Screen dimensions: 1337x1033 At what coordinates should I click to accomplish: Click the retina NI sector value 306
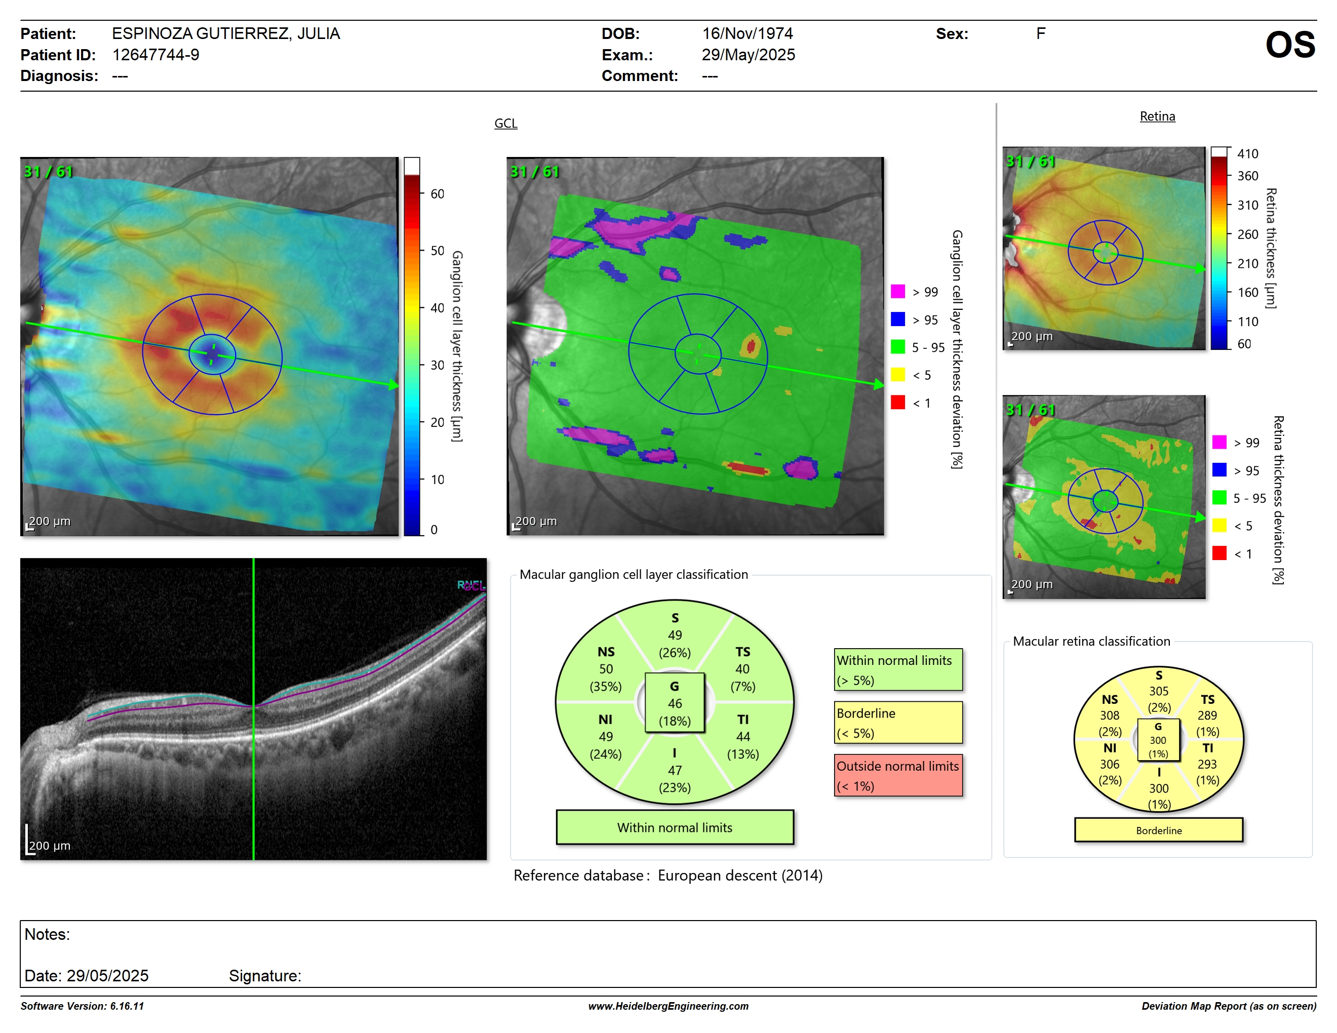(x=1109, y=764)
